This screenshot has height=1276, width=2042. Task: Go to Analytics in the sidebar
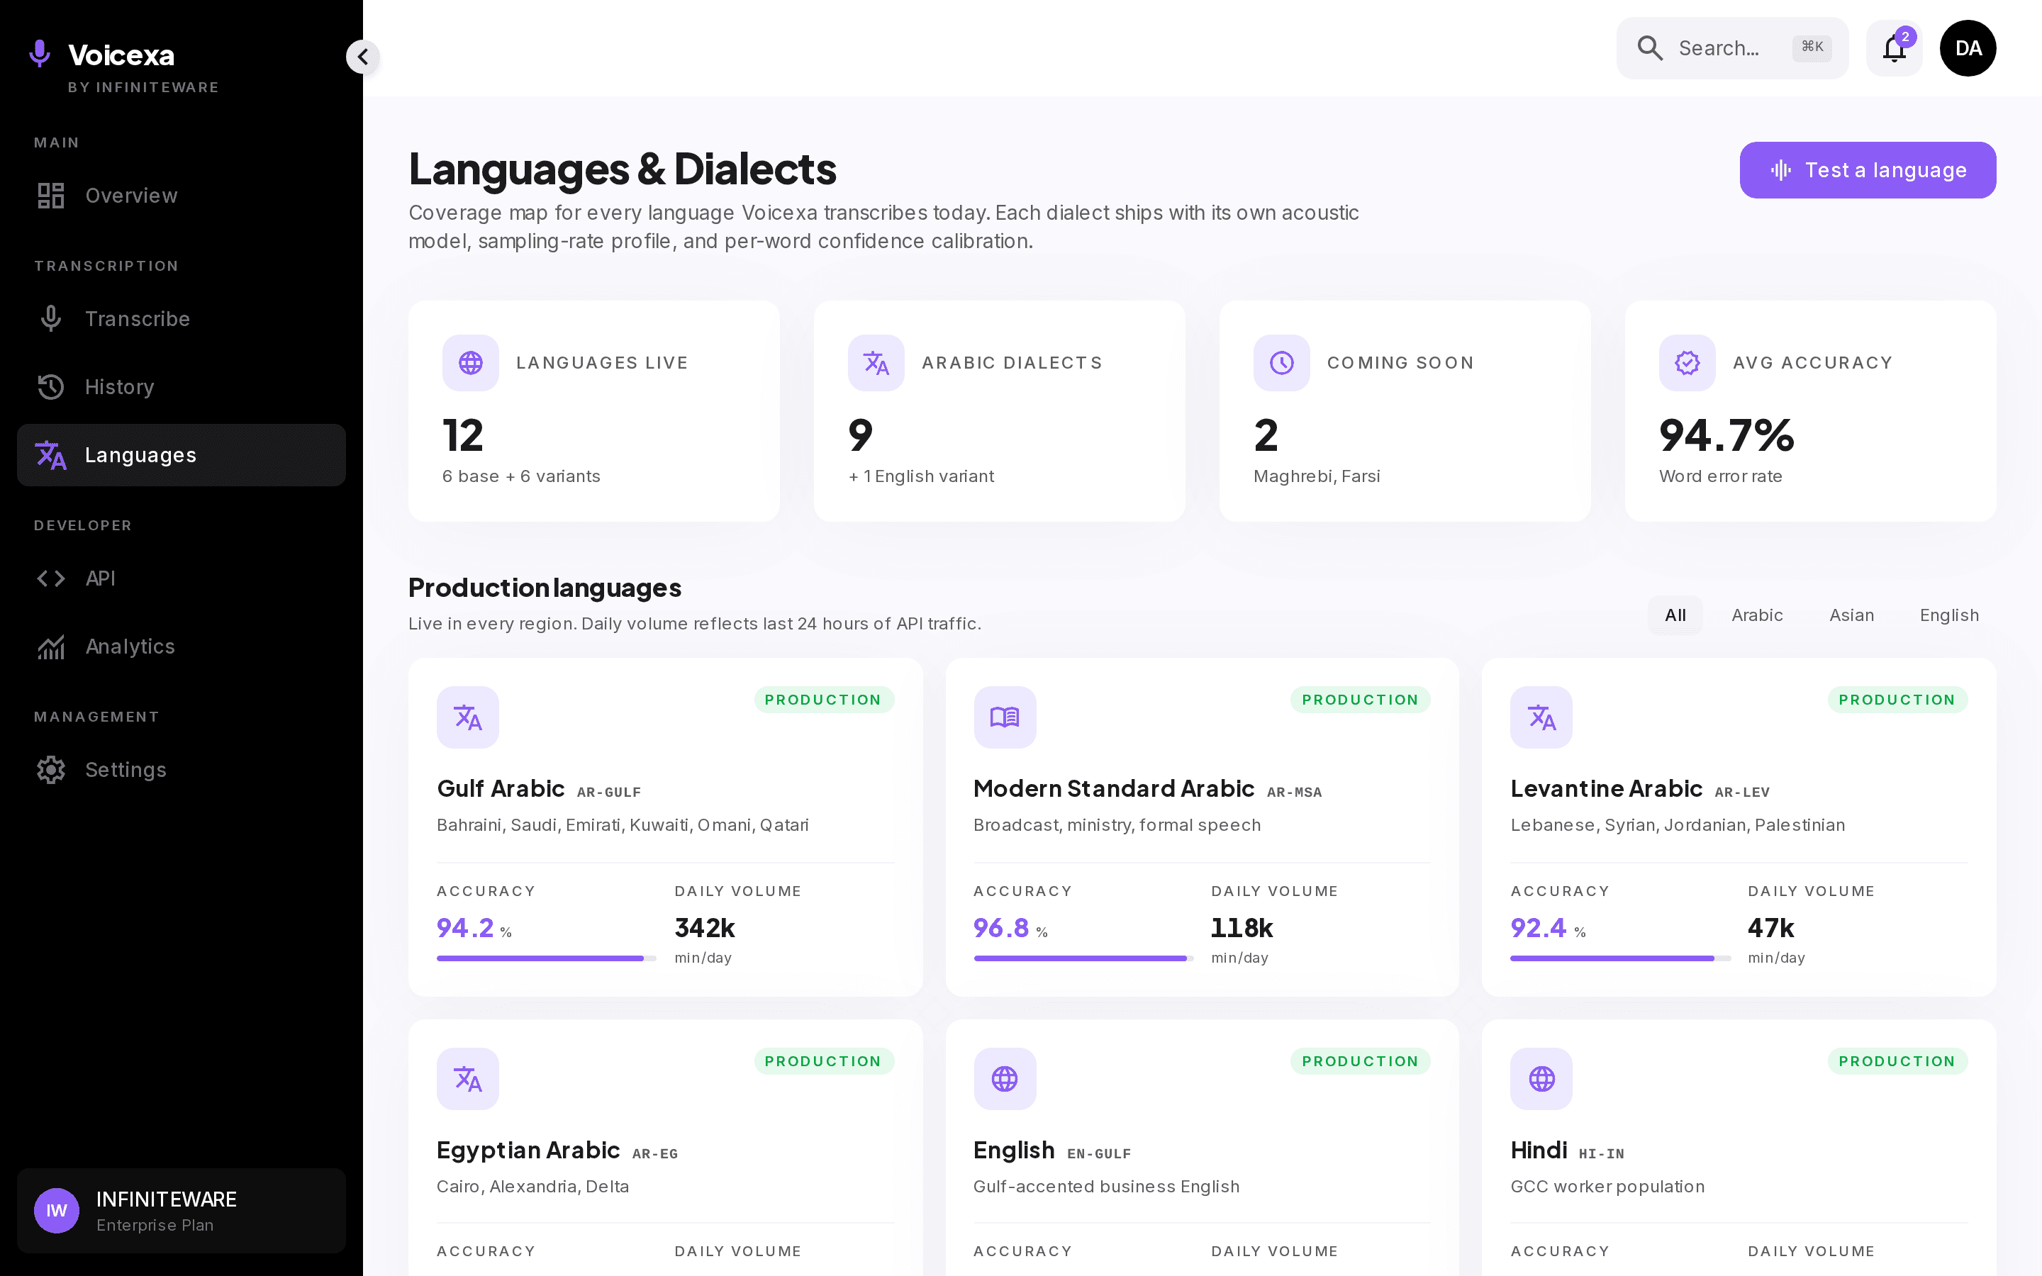coord(182,647)
